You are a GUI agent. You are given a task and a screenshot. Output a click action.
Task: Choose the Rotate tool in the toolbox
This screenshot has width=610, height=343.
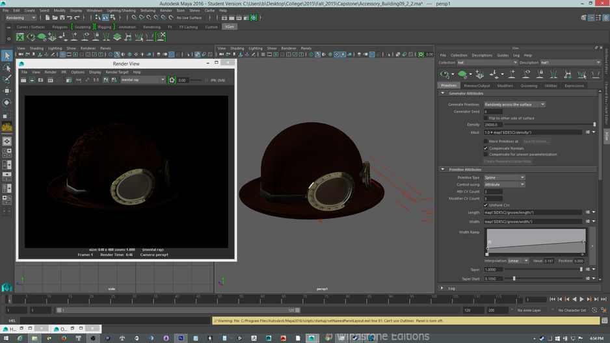7,103
